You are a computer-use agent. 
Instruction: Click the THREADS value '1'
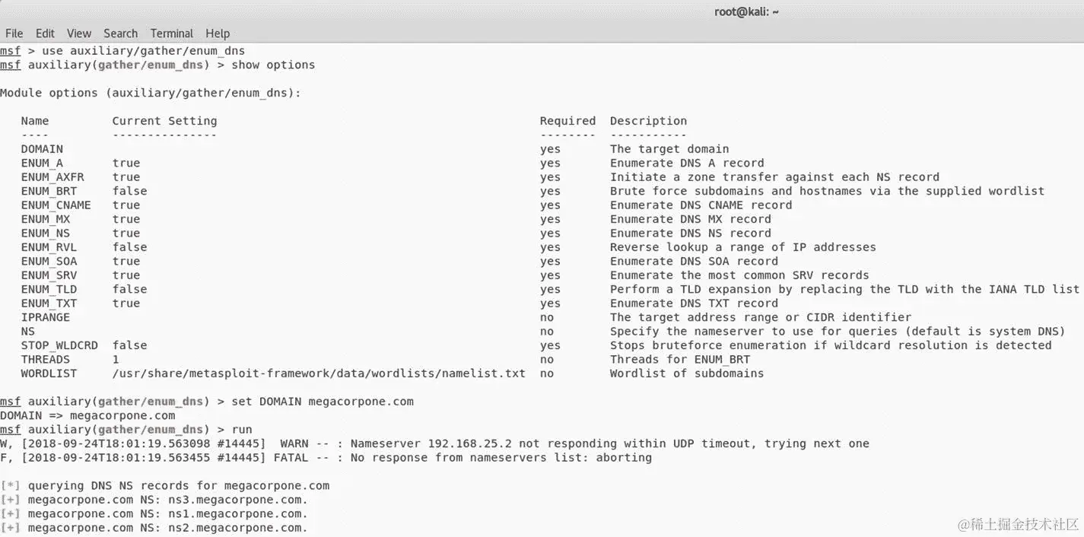pyautogui.click(x=116, y=360)
